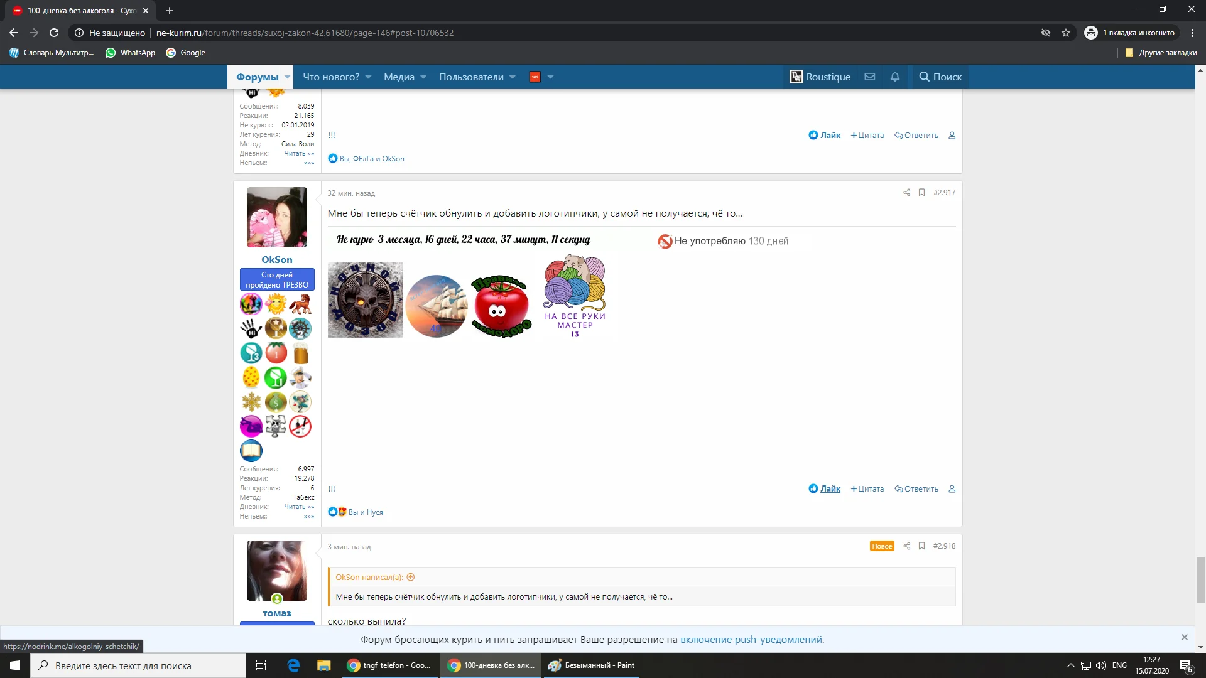1206x678 pixels.
Task: Click the user icon beside Ответить in OkSon's post
Action: [x=952, y=489]
